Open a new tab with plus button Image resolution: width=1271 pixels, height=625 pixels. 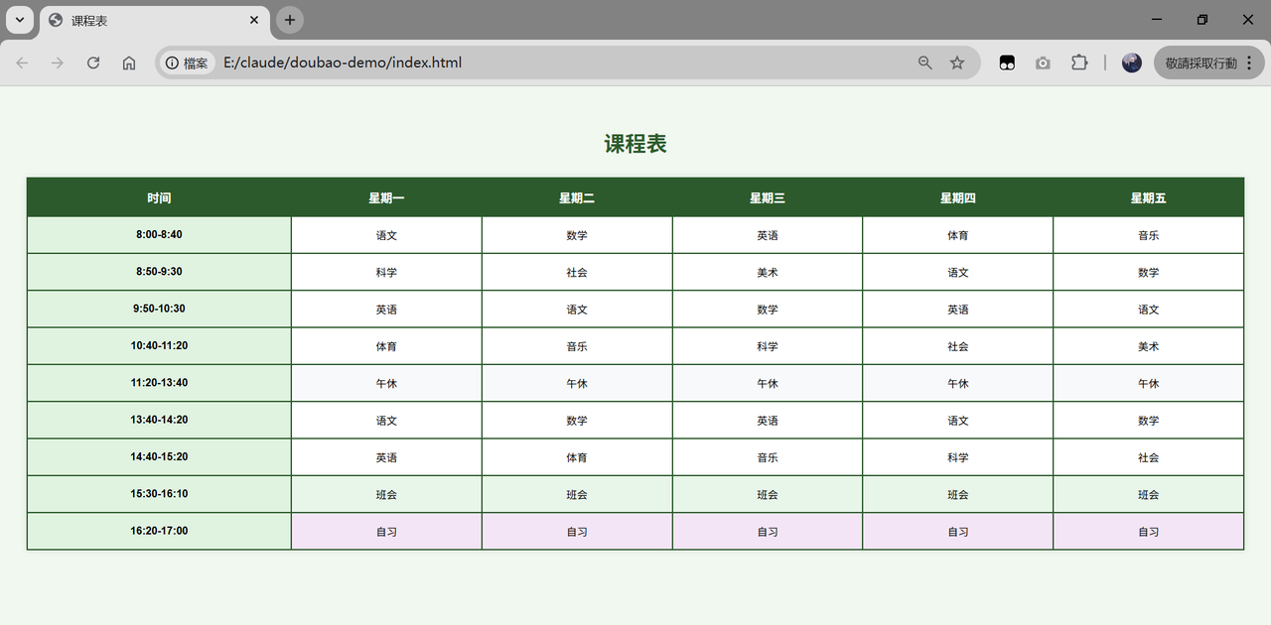click(289, 20)
